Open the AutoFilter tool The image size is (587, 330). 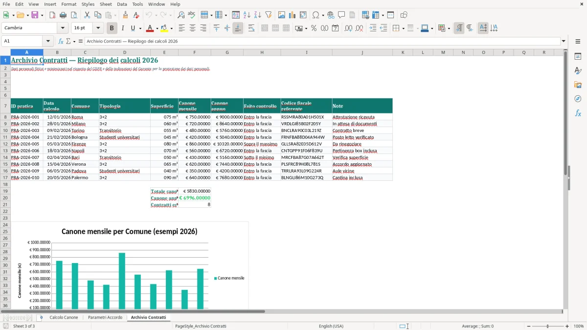click(x=268, y=15)
